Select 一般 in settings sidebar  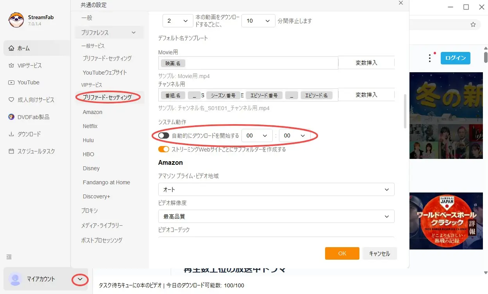[x=87, y=18]
